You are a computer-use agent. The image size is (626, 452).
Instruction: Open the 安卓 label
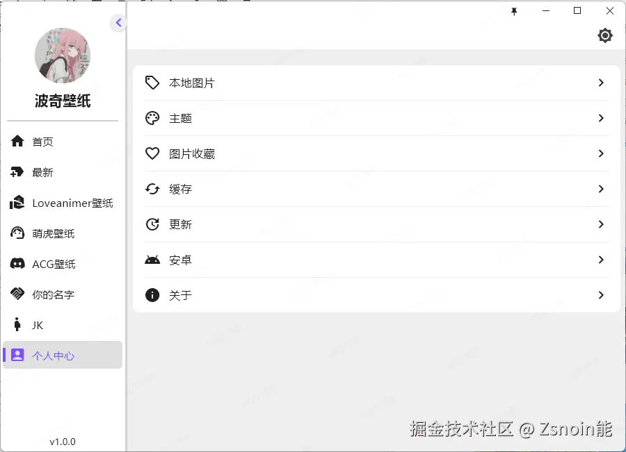180,260
